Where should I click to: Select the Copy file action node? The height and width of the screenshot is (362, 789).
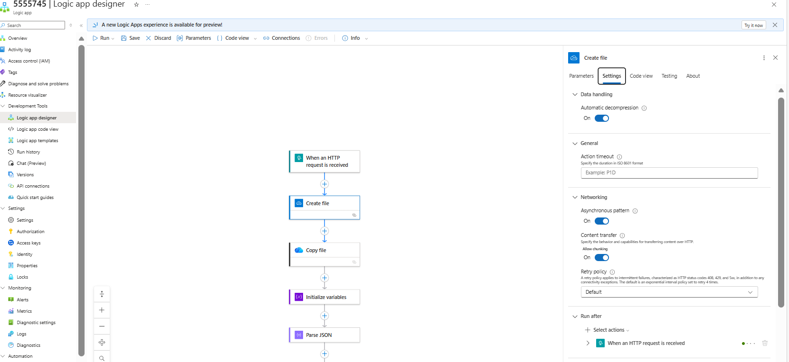click(x=324, y=254)
